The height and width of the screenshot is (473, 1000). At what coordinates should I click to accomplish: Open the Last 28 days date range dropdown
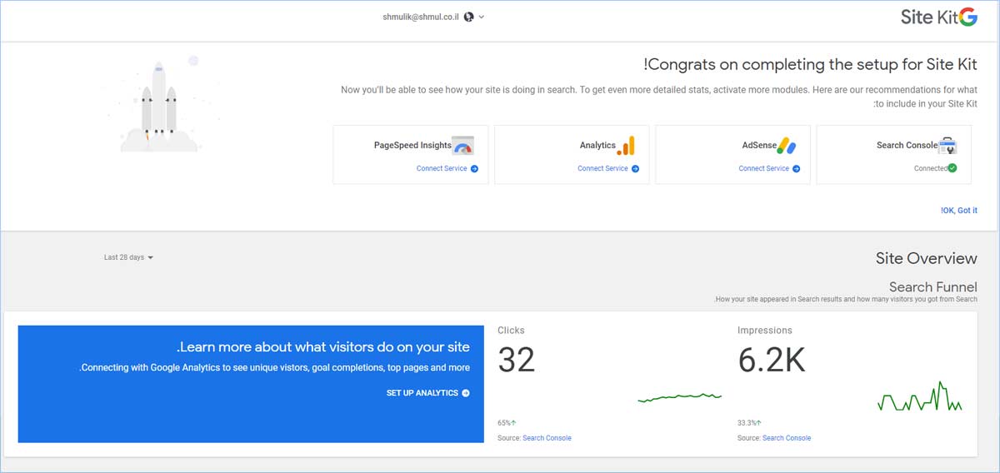tap(129, 257)
